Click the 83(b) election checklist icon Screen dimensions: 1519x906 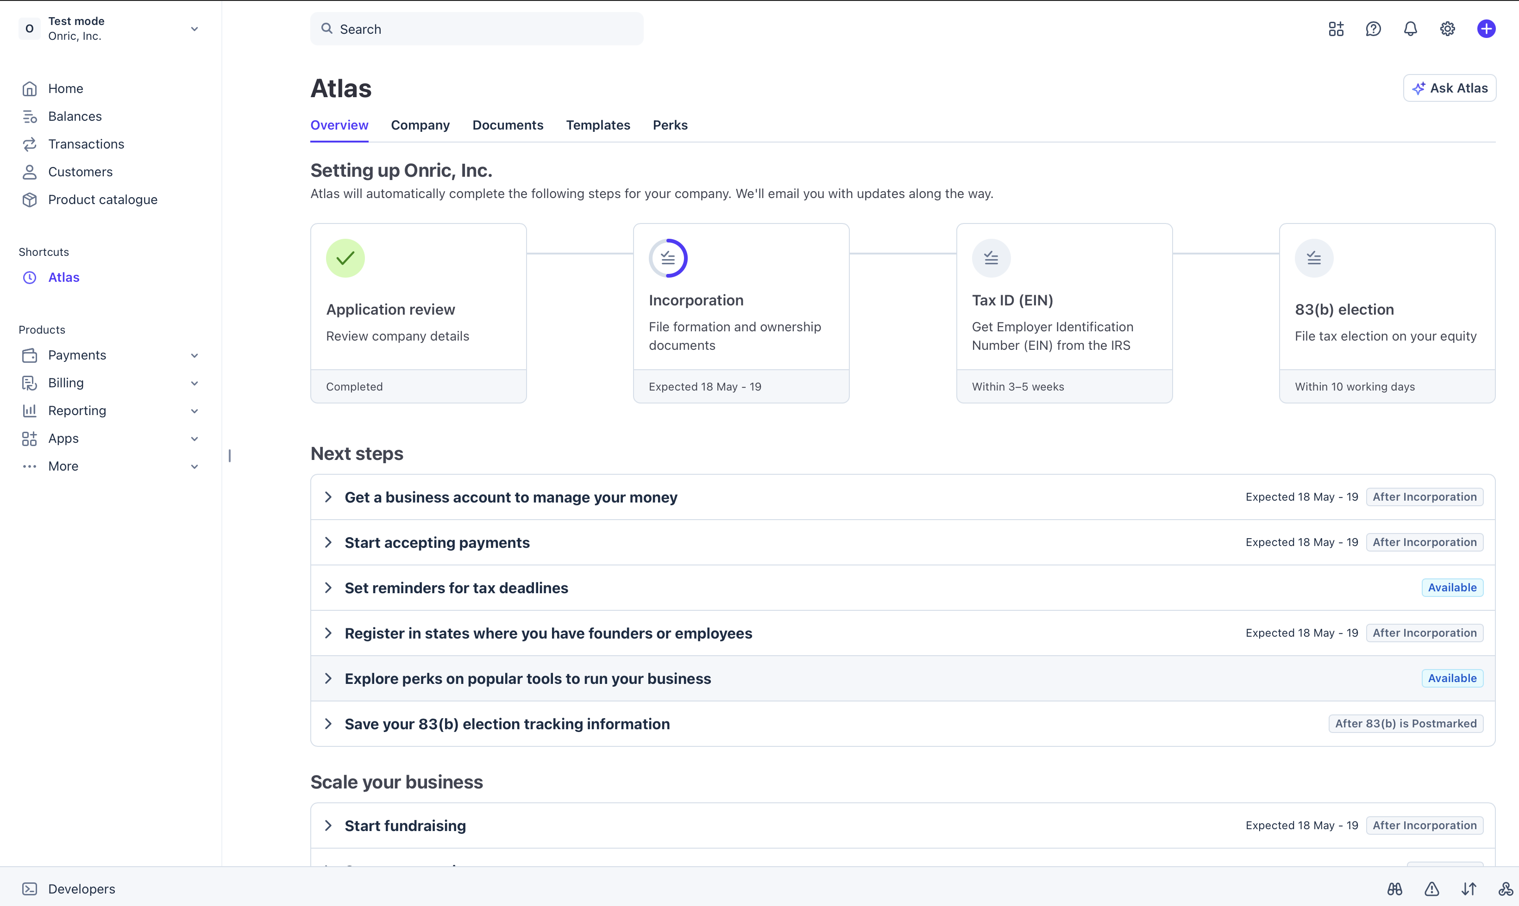click(x=1314, y=258)
